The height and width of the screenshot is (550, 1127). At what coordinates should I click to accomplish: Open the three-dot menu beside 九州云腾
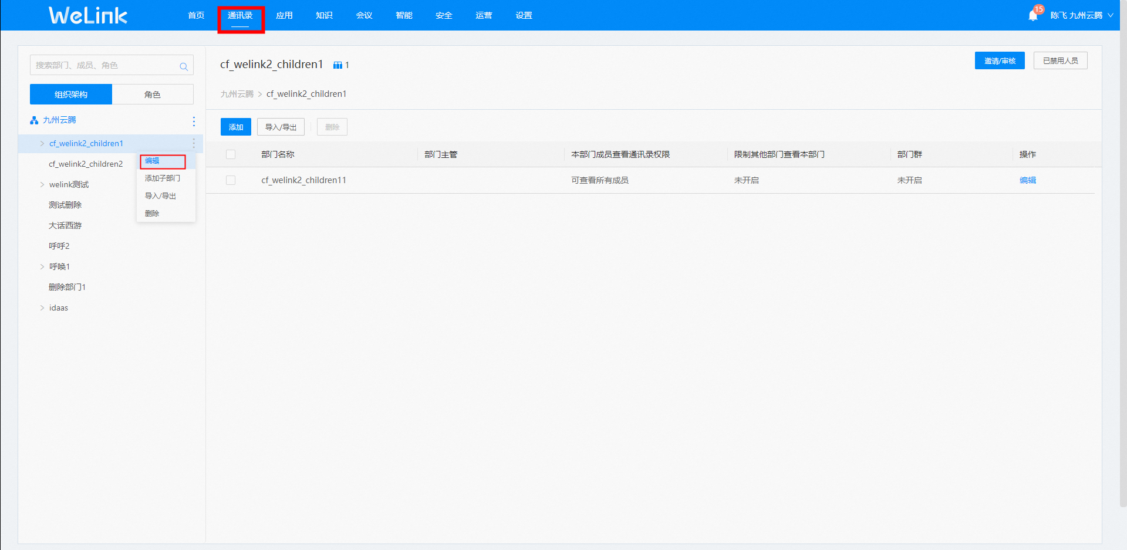tap(194, 121)
